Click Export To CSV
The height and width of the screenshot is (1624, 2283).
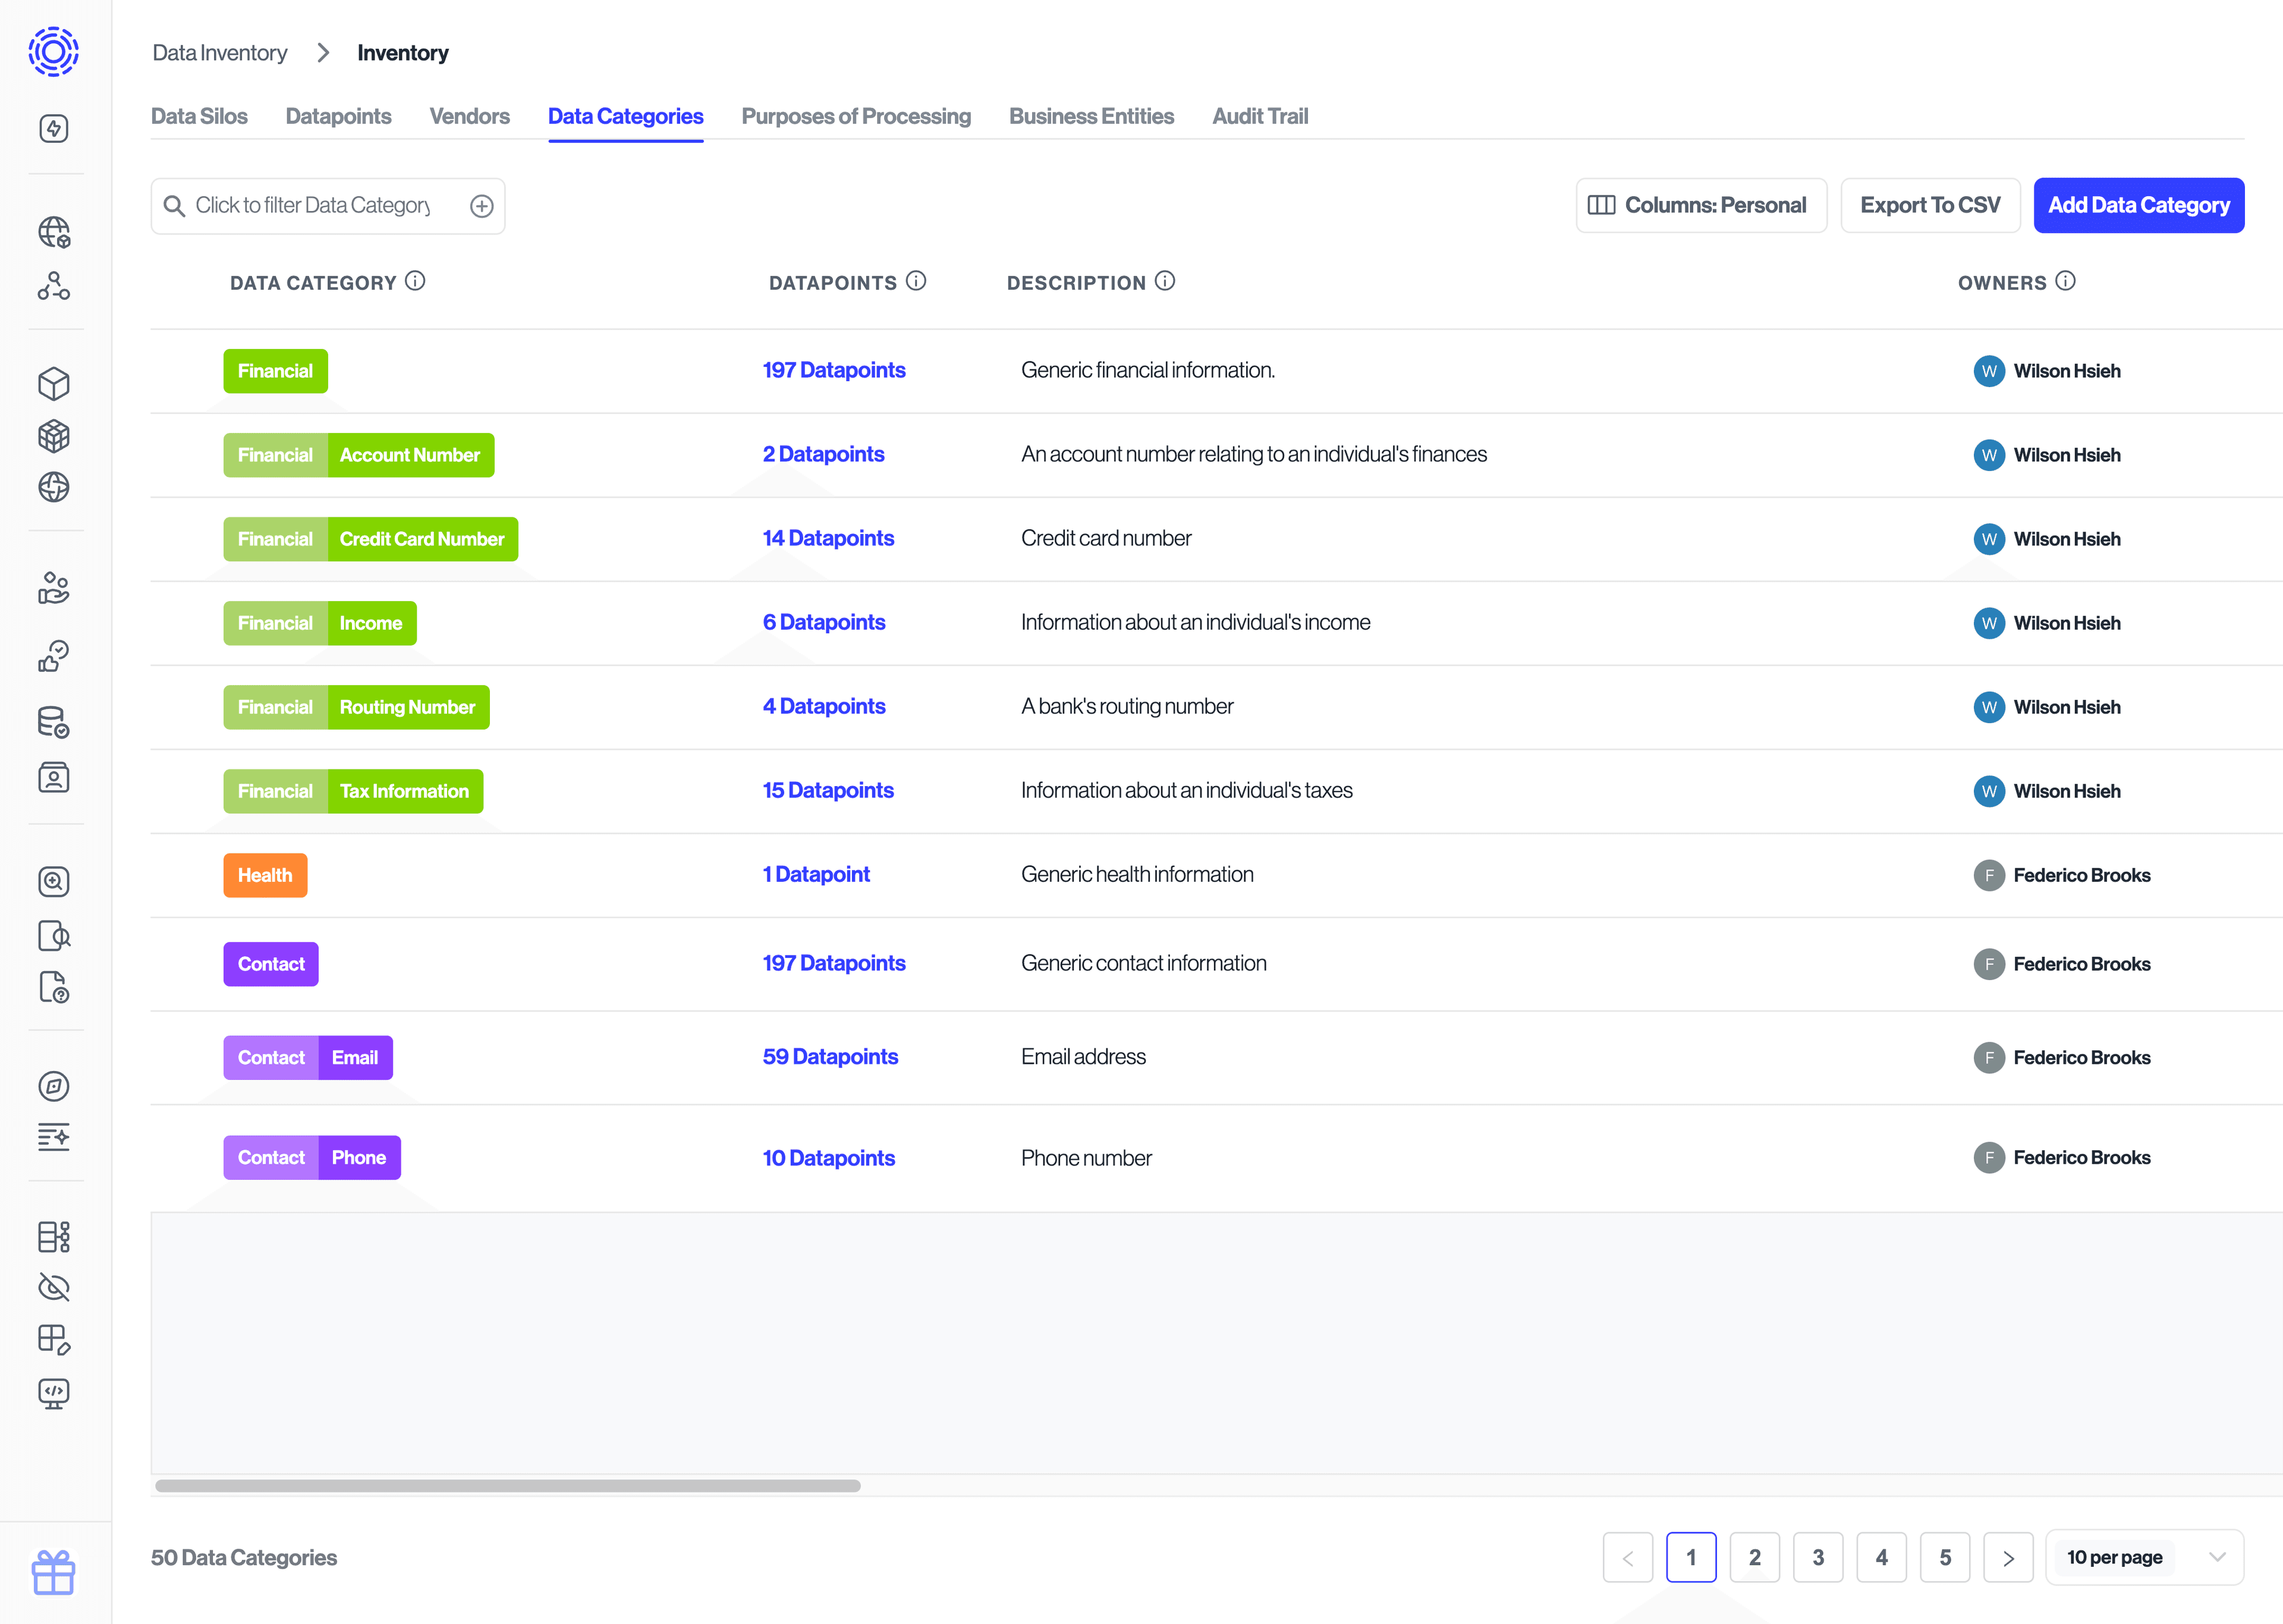[x=1930, y=205]
